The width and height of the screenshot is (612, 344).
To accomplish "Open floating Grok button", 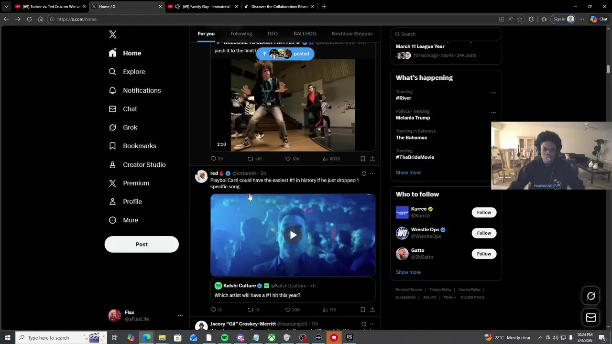I will (x=591, y=296).
